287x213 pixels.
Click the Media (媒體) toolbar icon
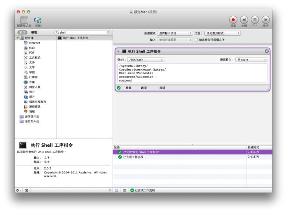tap(38, 20)
